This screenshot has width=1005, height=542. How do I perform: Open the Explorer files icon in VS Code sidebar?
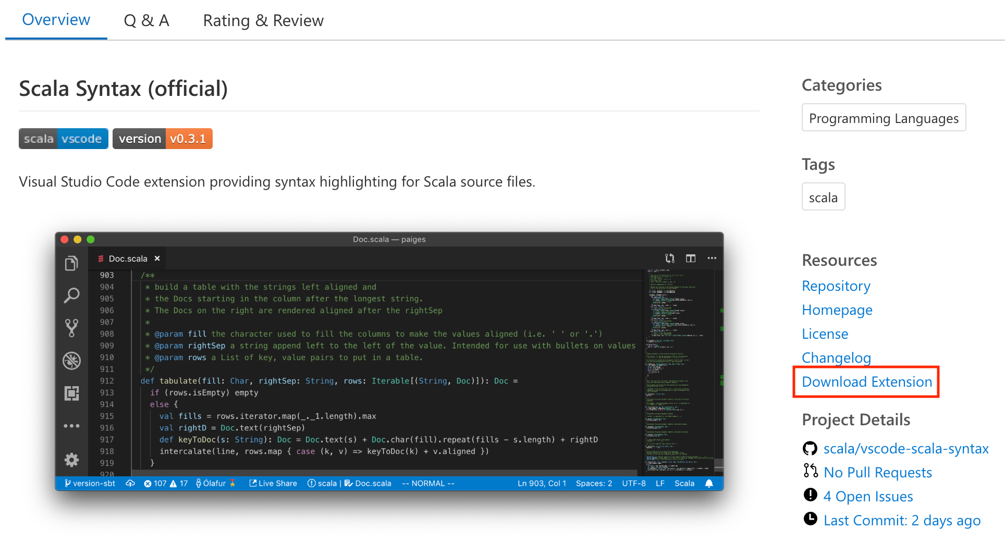click(x=71, y=263)
